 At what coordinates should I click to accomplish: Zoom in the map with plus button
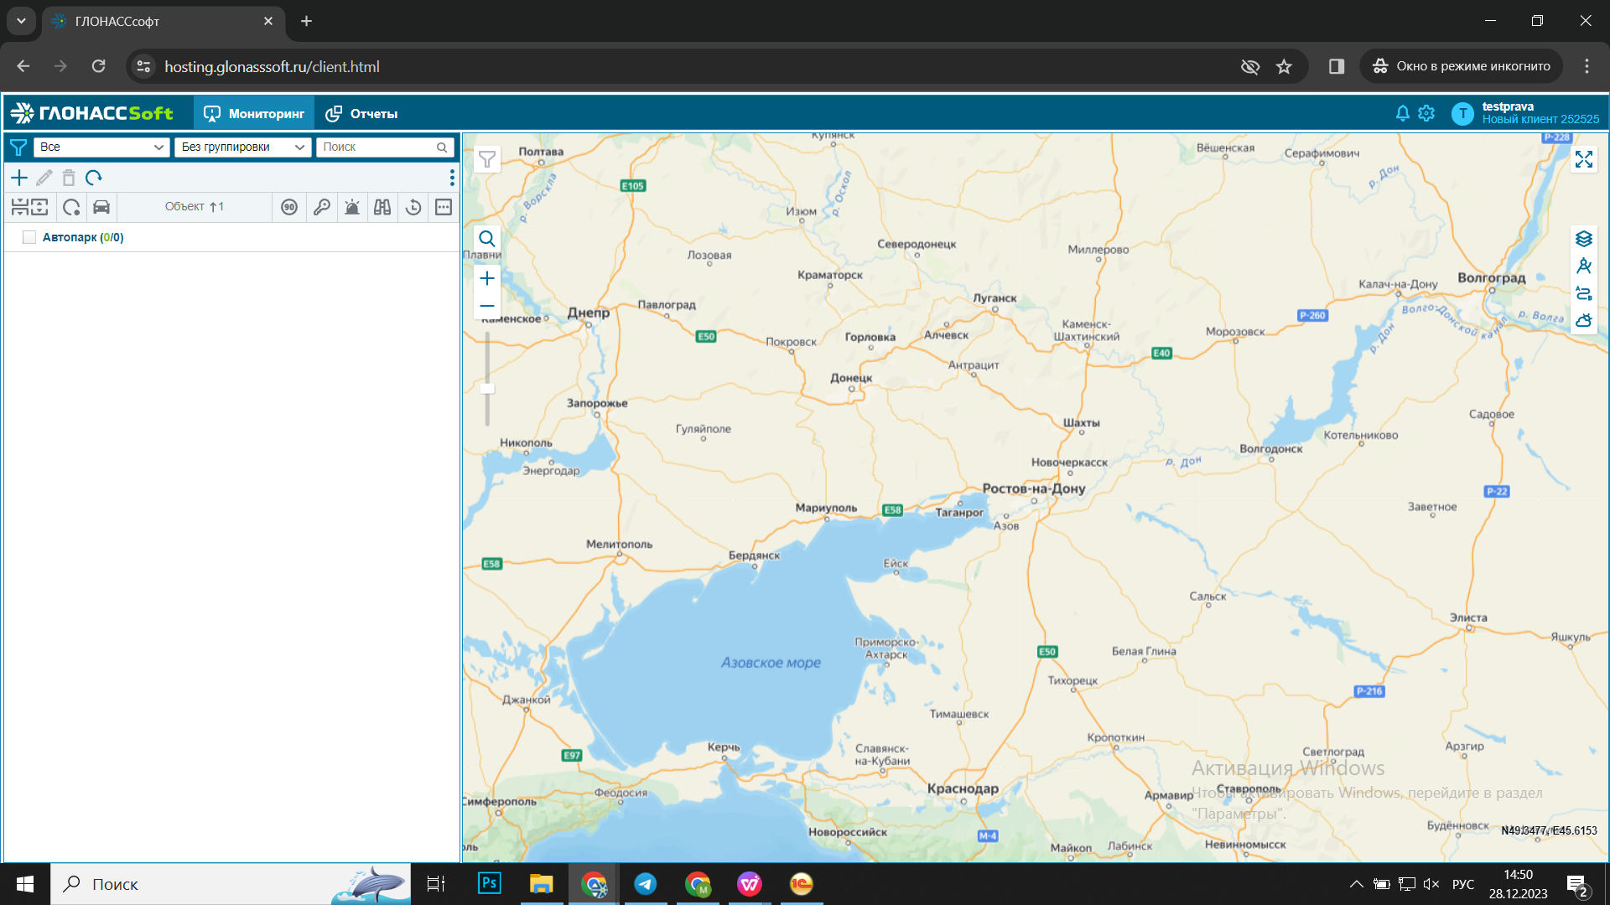point(487,278)
